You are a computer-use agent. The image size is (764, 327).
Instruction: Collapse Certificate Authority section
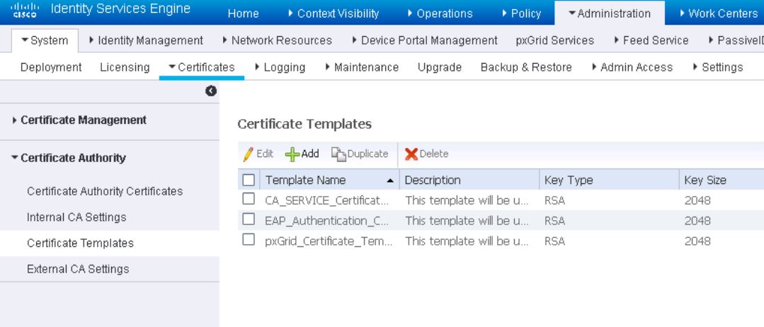pos(68,158)
